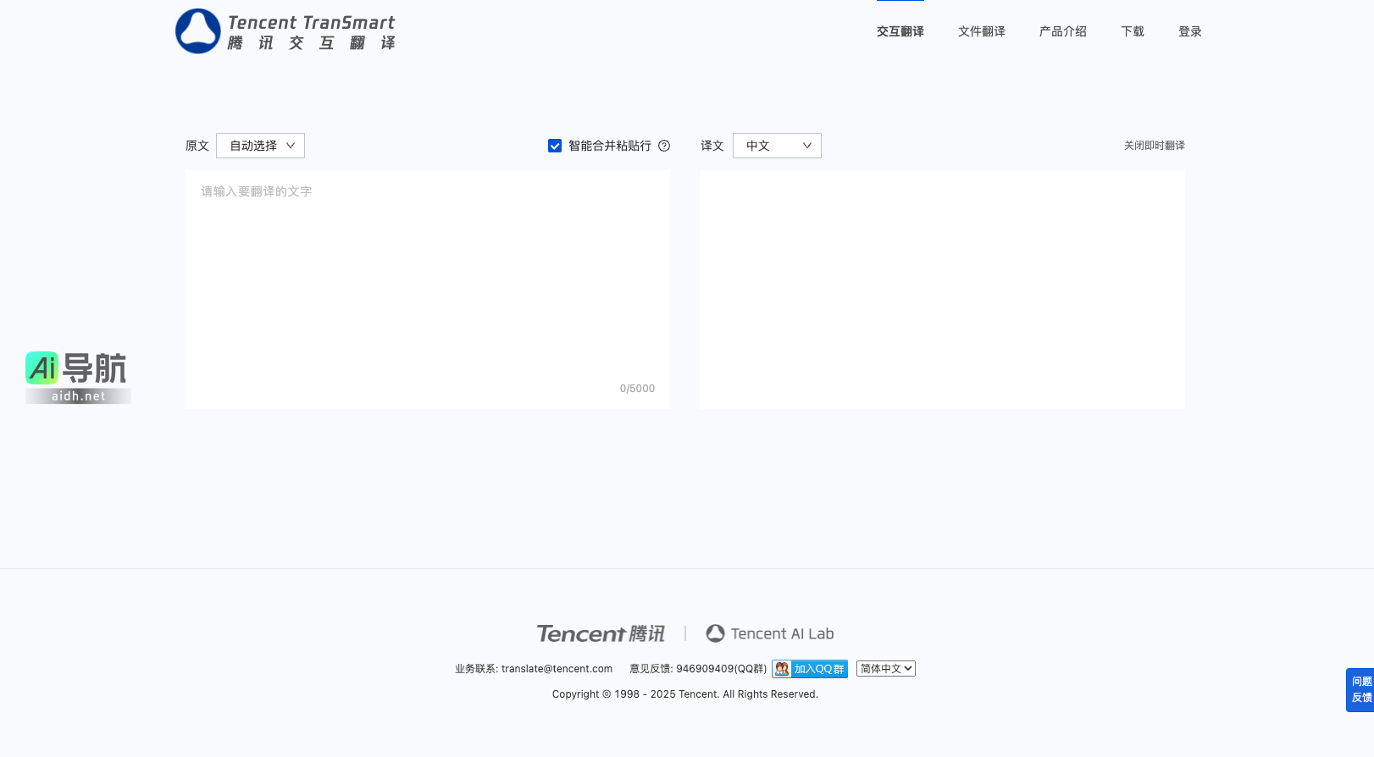This screenshot has height=757, width=1374.
Task: Click the Tencent AI Lab footer logo
Action: (769, 633)
